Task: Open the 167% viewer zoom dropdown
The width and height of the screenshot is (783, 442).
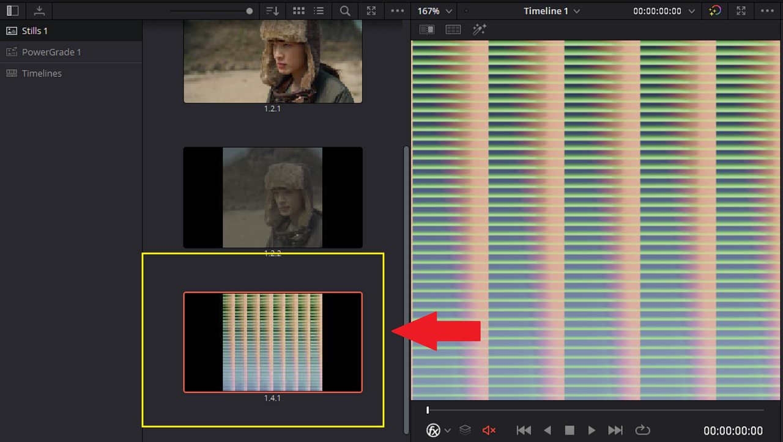Action: 435,11
